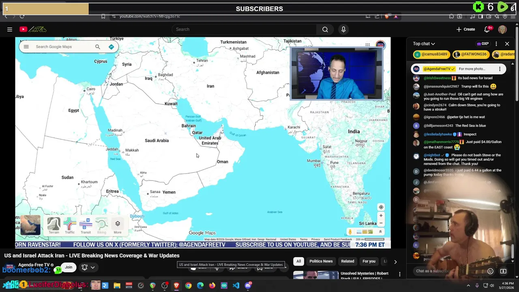Expand channel notification bell dropdown
519x292 pixels.
[88, 267]
